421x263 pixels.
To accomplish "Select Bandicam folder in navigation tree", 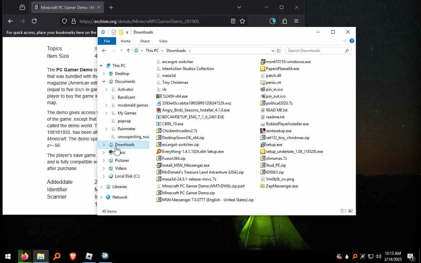I will click(126, 97).
